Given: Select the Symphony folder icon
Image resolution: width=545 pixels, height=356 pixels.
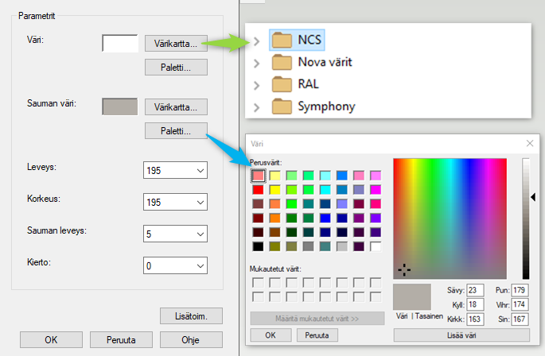Looking at the screenshot, I should pos(282,106).
